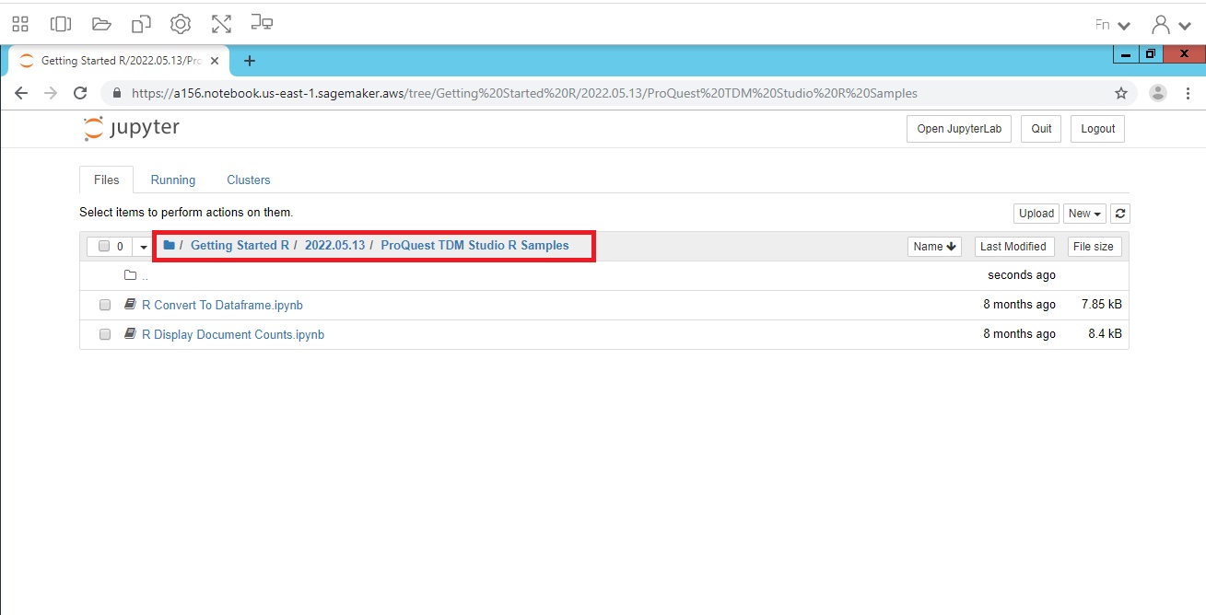Open the grid apps icon in top toolbar
Screen dimensions: 1206x615
point(20,24)
